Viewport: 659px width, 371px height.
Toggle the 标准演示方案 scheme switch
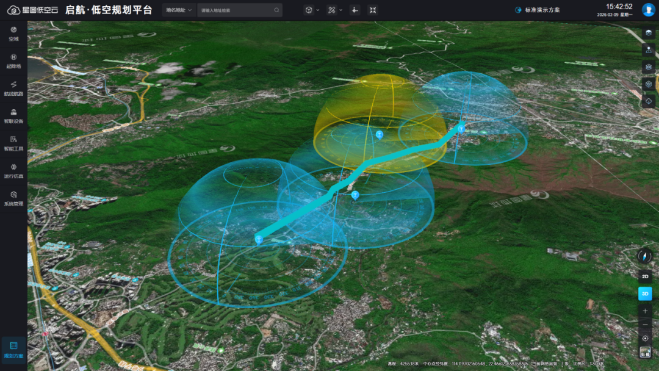pyautogui.click(x=519, y=10)
